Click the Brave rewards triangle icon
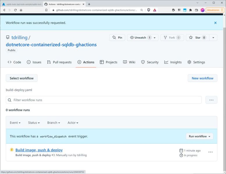The height and width of the screenshot is (174, 226). pos(155,10)
